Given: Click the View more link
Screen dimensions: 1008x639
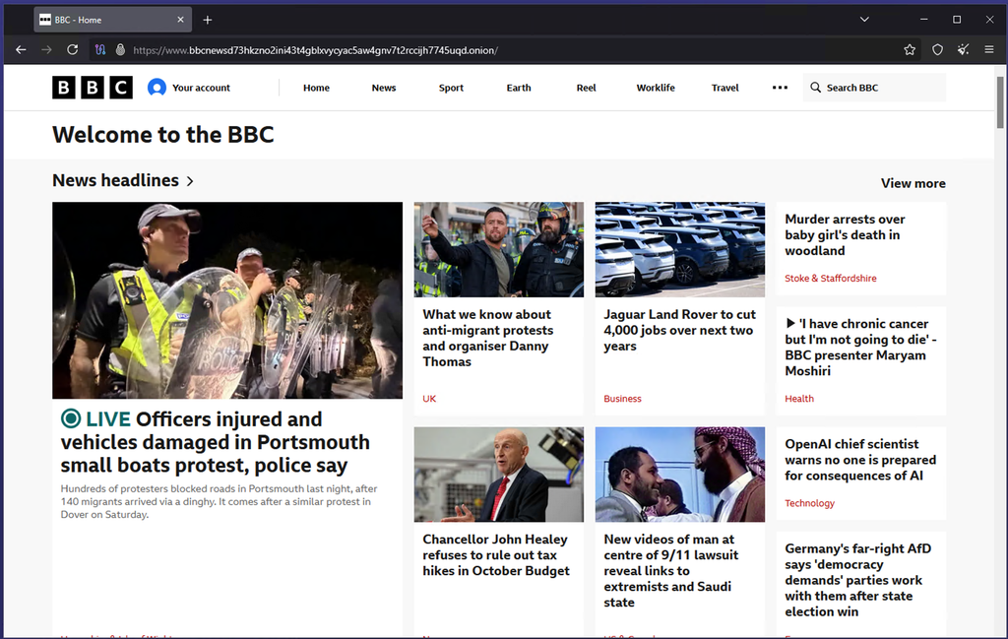Looking at the screenshot, I should tap(913, 183).
